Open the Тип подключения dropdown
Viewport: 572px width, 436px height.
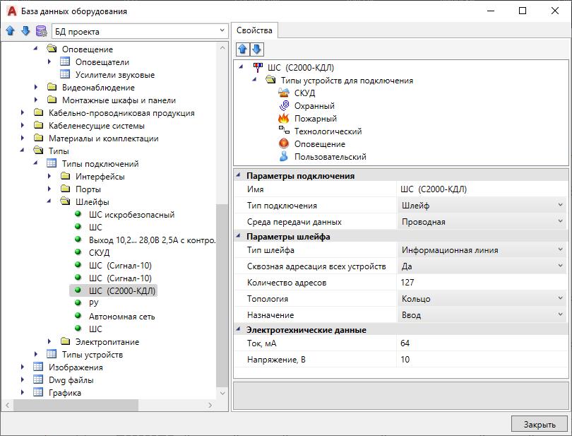pos(560,206)
